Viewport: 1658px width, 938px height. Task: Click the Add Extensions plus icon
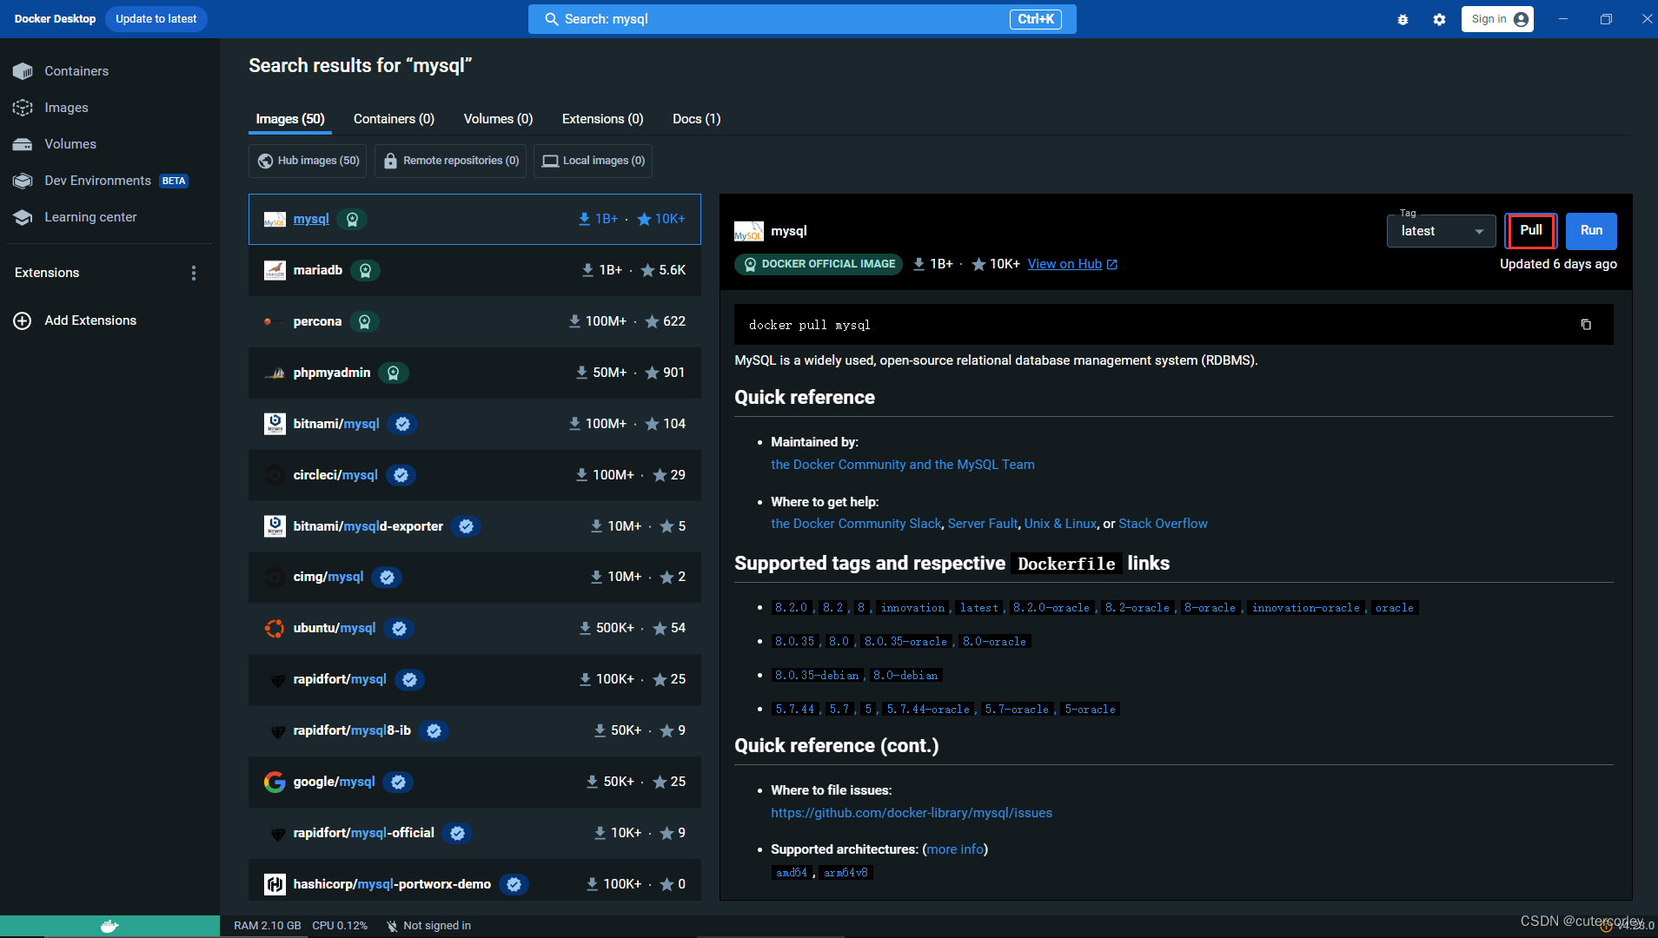[23, 320]
